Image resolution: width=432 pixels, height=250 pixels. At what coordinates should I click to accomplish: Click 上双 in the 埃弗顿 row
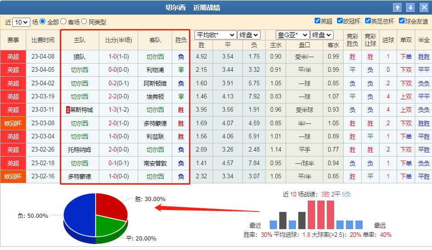click(406, 97)
